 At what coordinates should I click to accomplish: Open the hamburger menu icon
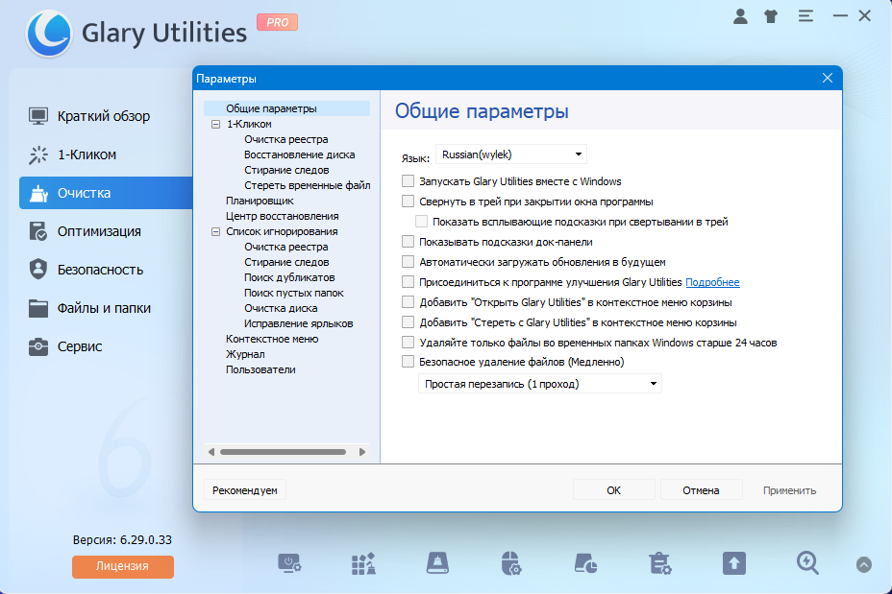pyautogui.click(x=805, y=16)
